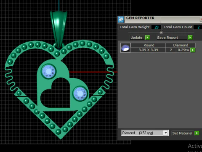This screenshot has height=152, width=202.
Task: Select the upper diamond on the pendant
Action: click(48, 71)
